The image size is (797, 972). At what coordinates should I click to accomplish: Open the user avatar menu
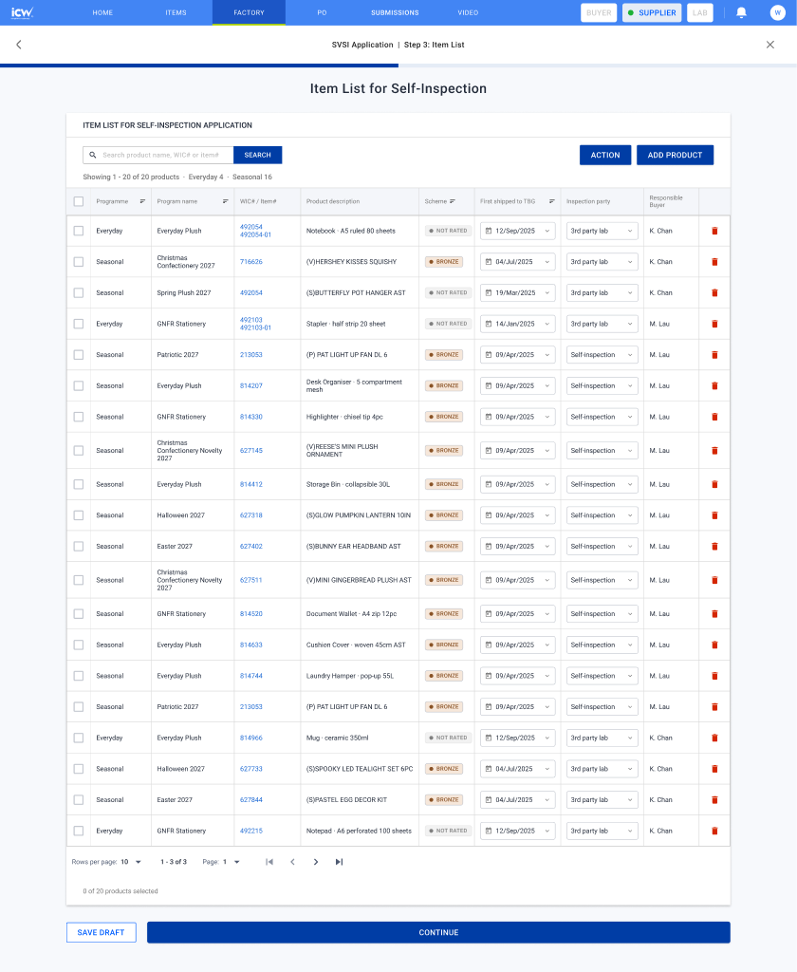[x=777, y=12]
